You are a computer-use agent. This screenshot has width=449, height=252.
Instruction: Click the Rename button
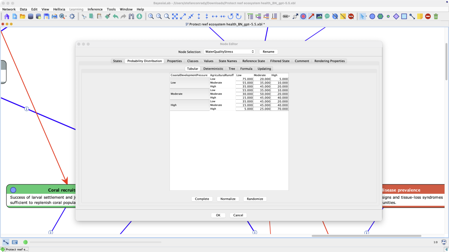(x=268, y=52)
